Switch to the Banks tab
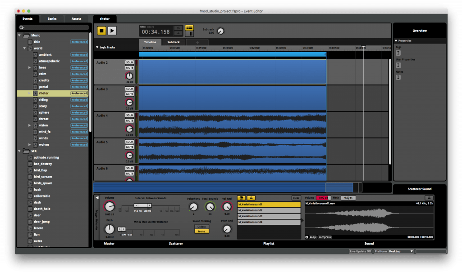The image size is (462, 272). click(x=52, y=18)
